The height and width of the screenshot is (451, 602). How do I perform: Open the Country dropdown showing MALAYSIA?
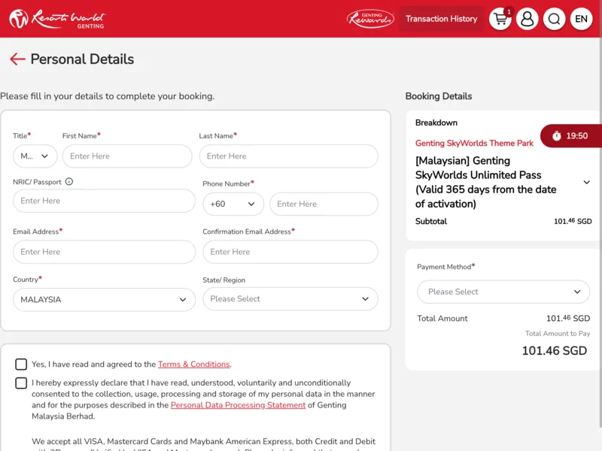104,299
